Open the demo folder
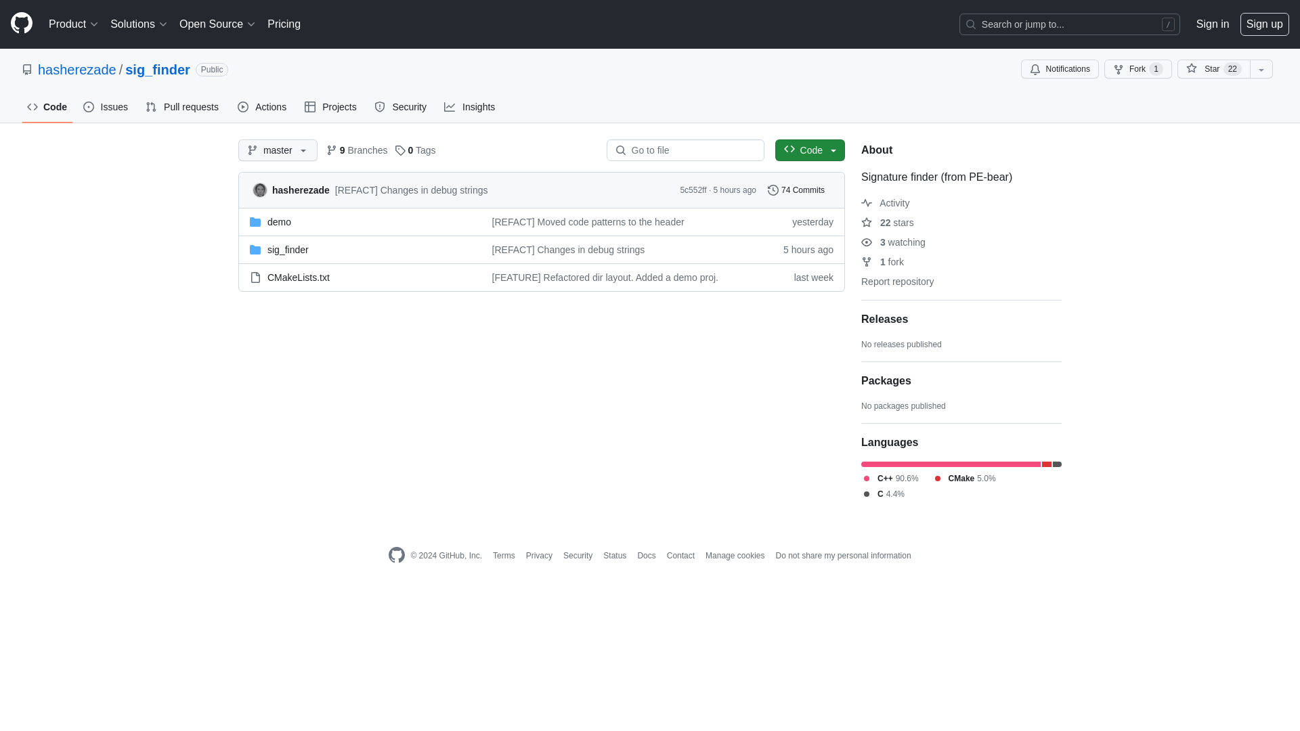 click(x=279, y=222)
